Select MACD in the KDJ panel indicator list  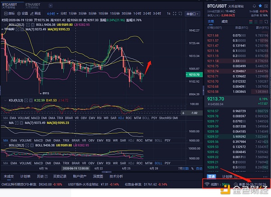pyautogui.click(x=35, y=118)
